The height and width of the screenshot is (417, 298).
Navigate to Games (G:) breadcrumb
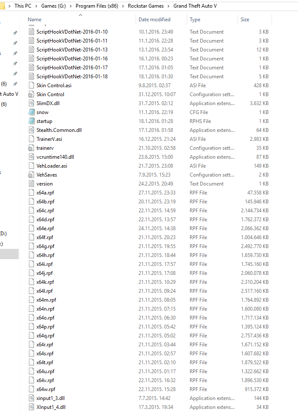(54, 6)
